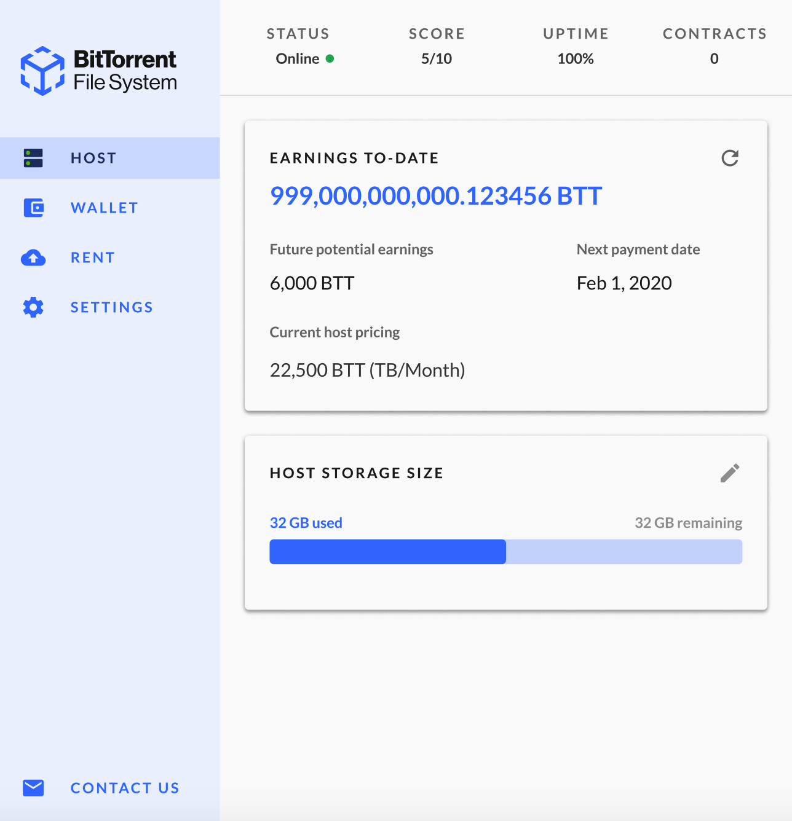792x821 pixels.
Task: Click the score value "5/10"
Action: pyautogui.click(x=437, y=59)
